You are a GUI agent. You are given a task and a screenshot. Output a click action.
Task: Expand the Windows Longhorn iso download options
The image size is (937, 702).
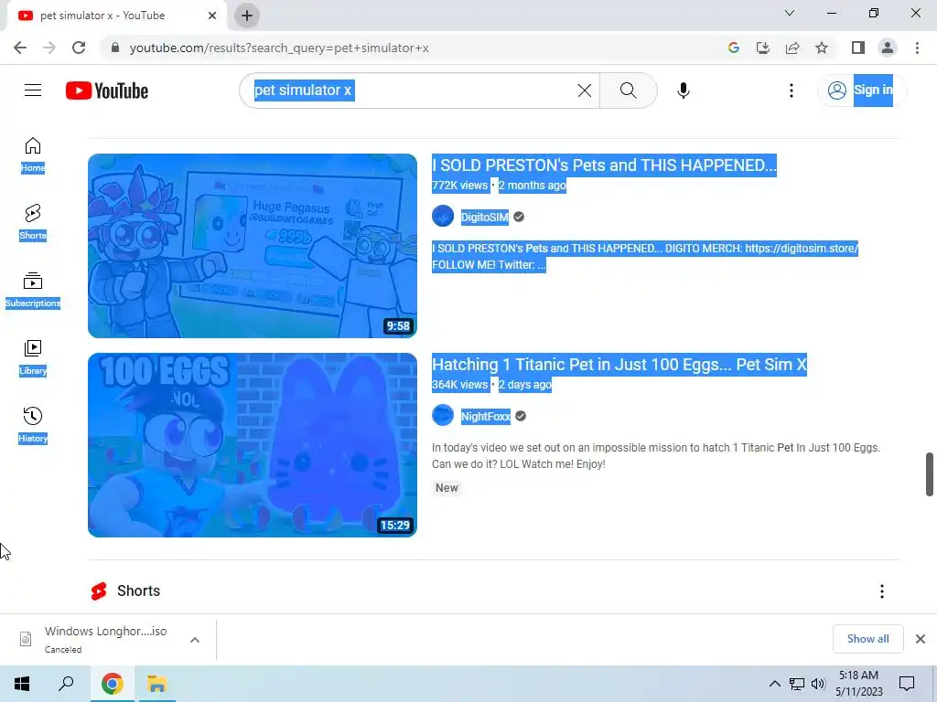coord(195,640)
